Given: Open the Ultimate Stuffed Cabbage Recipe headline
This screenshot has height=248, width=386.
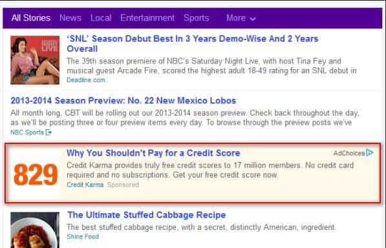Looking at the screenshot, I should [147, 215].
